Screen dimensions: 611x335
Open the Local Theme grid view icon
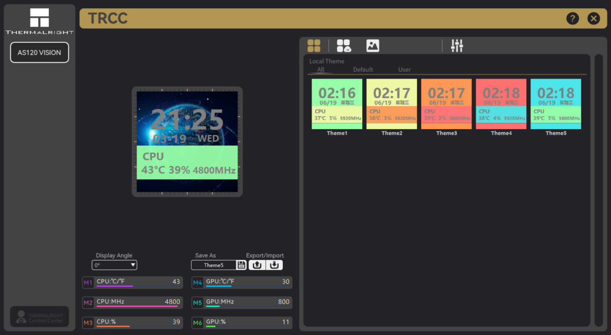(x=314, y=46)
